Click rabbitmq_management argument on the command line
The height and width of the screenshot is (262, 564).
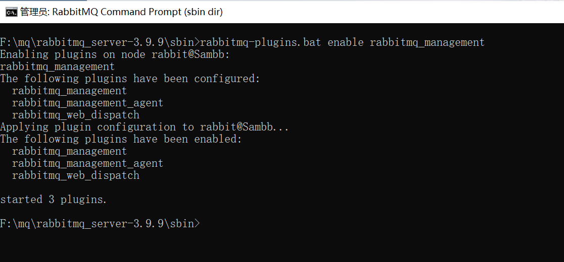[x=428, y=42]
